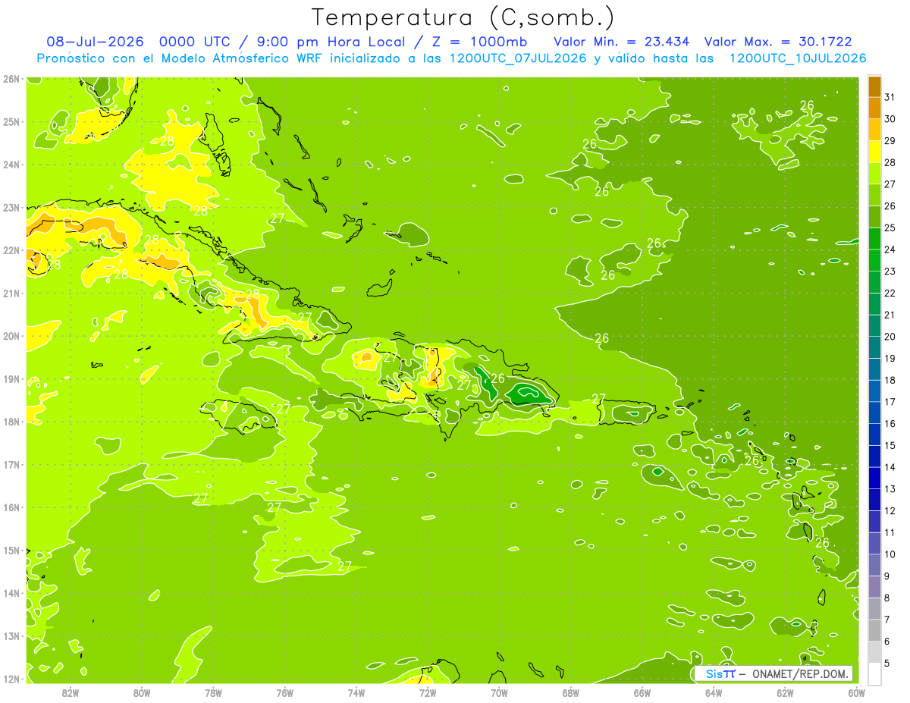Click the color bar label 20
910x703 pixels.
point(890,336)
